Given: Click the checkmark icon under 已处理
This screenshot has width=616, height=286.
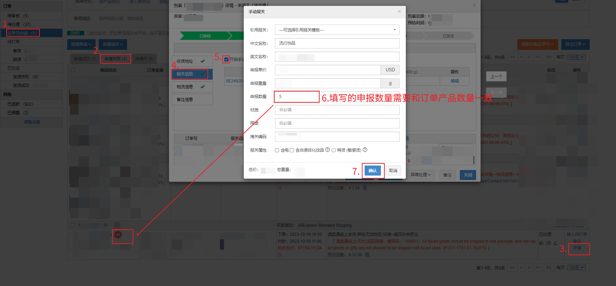Looking at the screenshot, I should coord(555,243).
